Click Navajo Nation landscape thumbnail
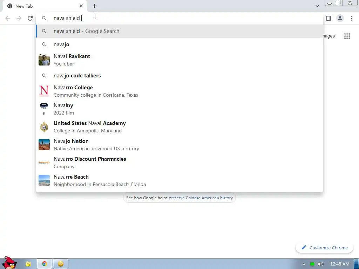The width and height of the screenshot is (359, 269). click(x=44, y=145)
